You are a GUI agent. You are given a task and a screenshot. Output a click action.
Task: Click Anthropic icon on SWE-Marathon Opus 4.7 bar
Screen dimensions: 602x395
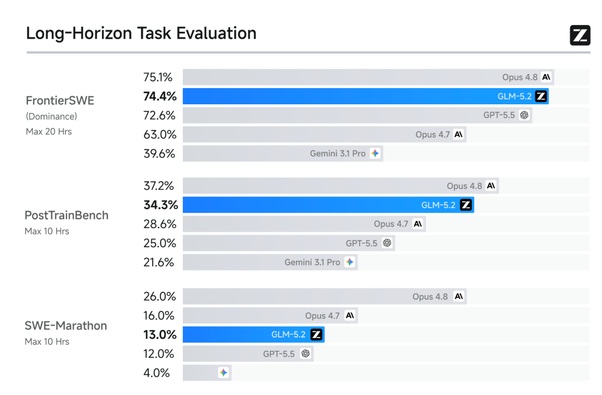tap(349, 315)
